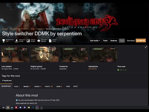
Task: Open the red app icon in taskbar
Action: click(x=16, y=107)
